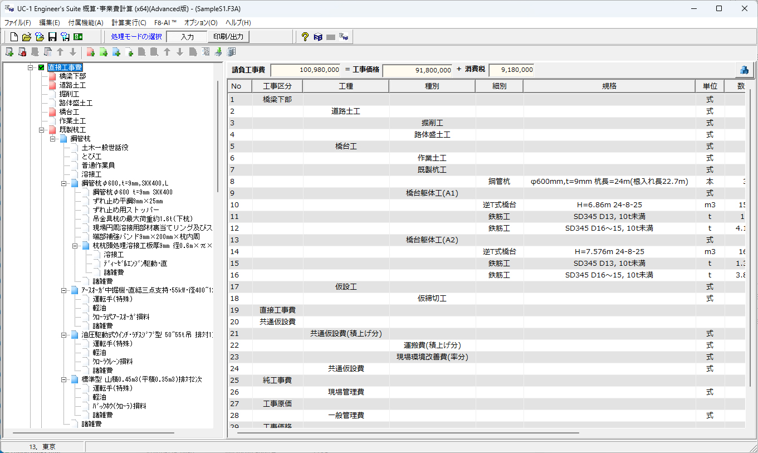
Task: Click the Save floppy disk icon
Action: click(x=52, y=37)
